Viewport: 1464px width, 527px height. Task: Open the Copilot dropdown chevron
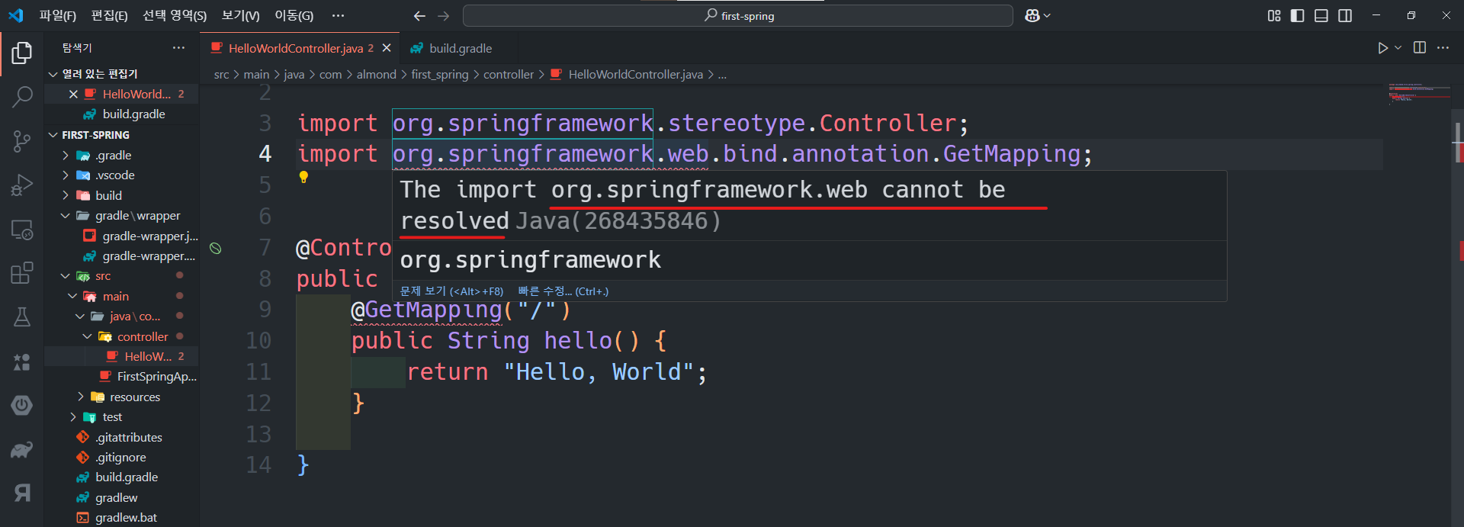pos(1047,15)
